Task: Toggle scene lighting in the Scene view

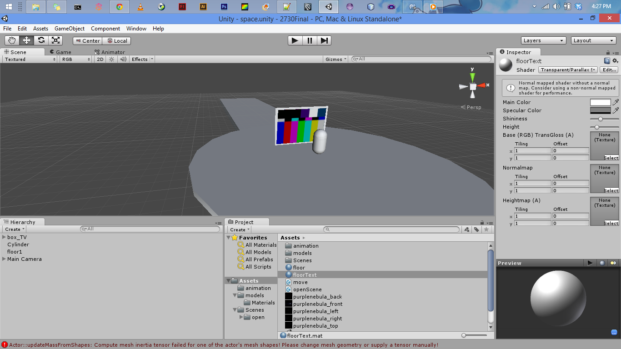Action: click(x=111, y=59)
